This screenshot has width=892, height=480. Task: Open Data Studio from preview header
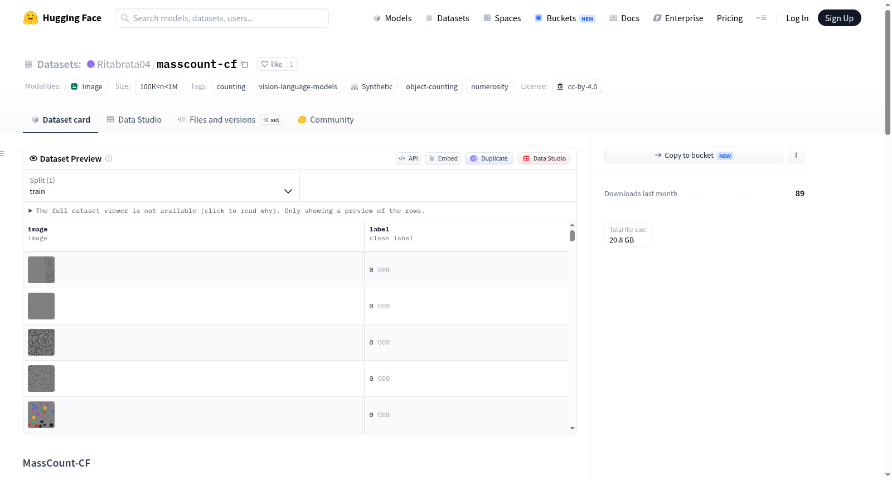click(x=544, y=158)
